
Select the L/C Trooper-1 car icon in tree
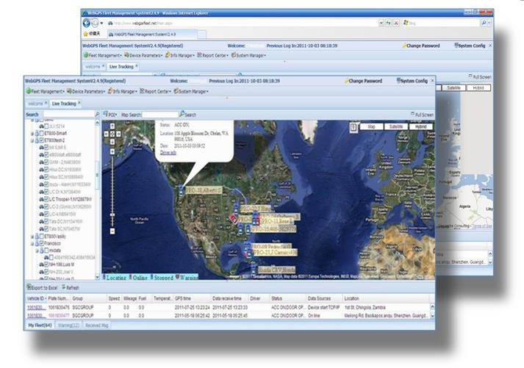pos(42,199)
